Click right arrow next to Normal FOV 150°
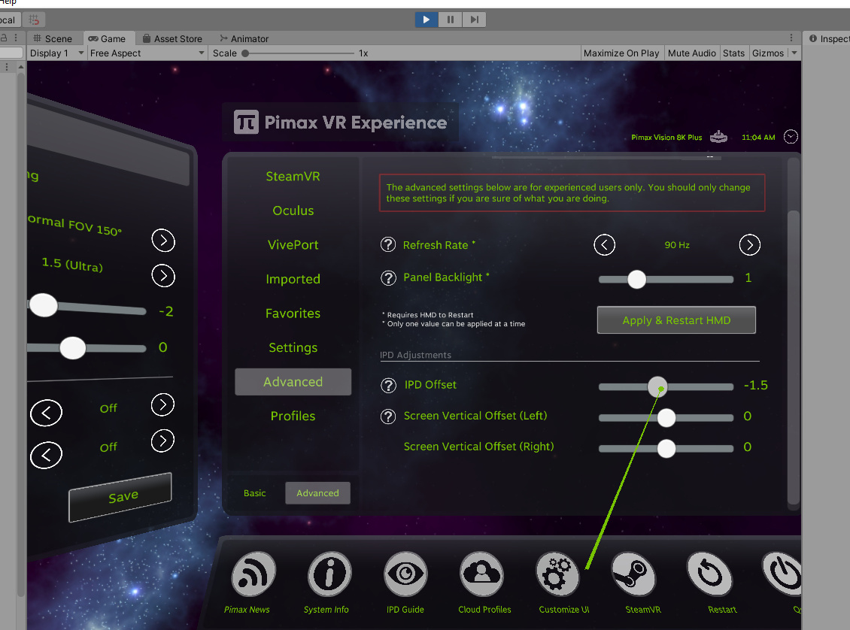The image size is (850, 630). tap(163, 241)
